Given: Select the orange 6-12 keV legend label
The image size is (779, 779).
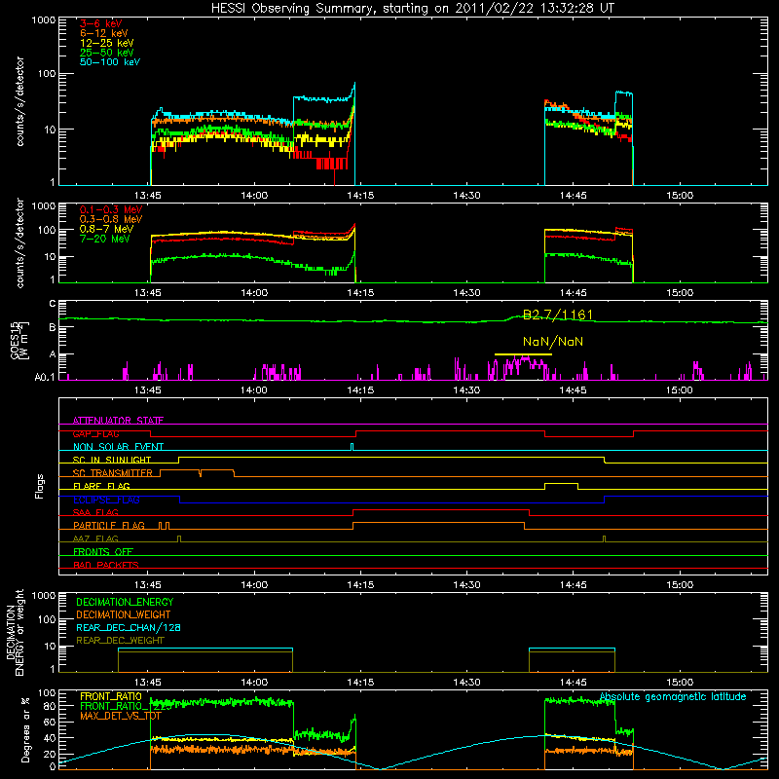Looking at the screenshot, I should click(104, 33).
